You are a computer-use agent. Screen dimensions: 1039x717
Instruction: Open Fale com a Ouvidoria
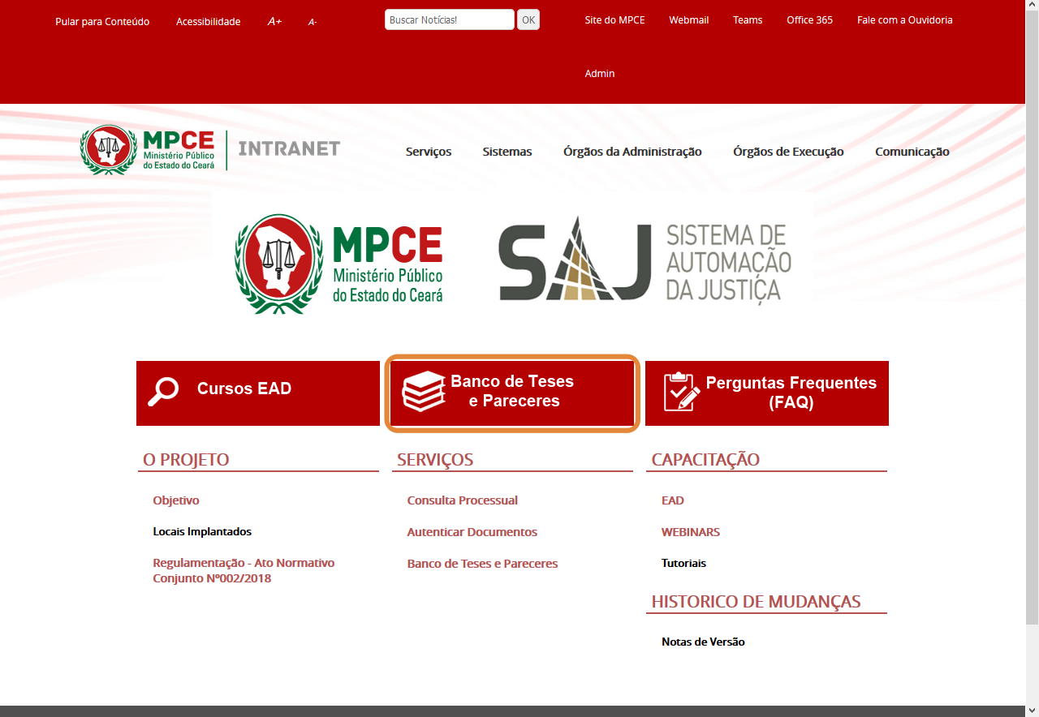[904, 19]
